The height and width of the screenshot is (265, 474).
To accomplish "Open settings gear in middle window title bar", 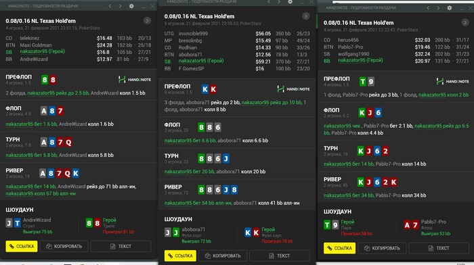I will [x=290, y=2].
